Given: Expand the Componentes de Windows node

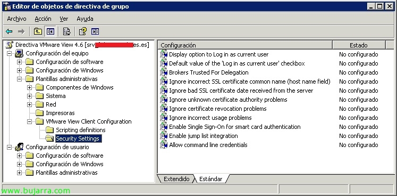Looking at the screenshot, I should coord(30,87).
